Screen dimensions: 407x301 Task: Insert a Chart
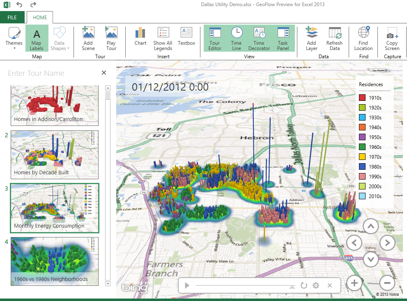click(x=140, y=36)
